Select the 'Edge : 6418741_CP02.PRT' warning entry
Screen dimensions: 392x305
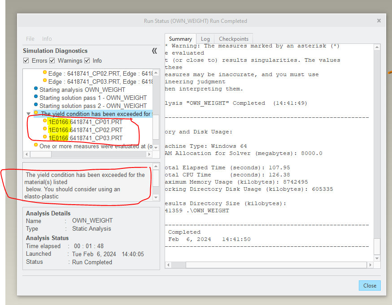tap(99, 73)
